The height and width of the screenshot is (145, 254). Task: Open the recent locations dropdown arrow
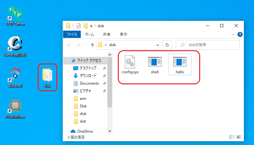[x=86, y=45]
